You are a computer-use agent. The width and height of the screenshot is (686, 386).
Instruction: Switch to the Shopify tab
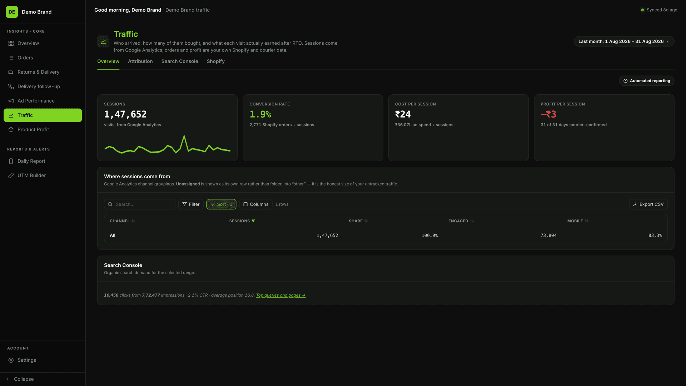215,61
